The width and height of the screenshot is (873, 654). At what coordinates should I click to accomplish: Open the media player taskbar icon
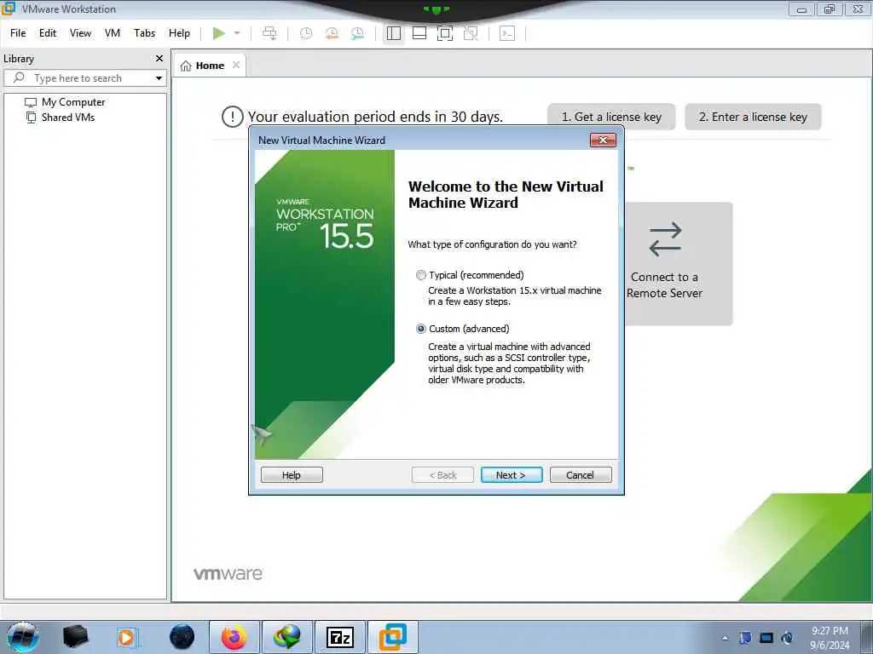pos(127,637)
